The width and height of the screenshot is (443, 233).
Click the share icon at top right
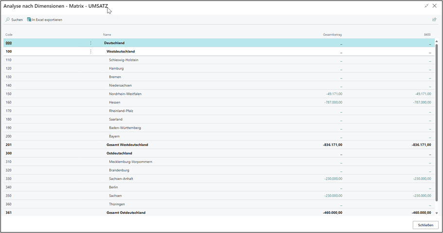434,19
